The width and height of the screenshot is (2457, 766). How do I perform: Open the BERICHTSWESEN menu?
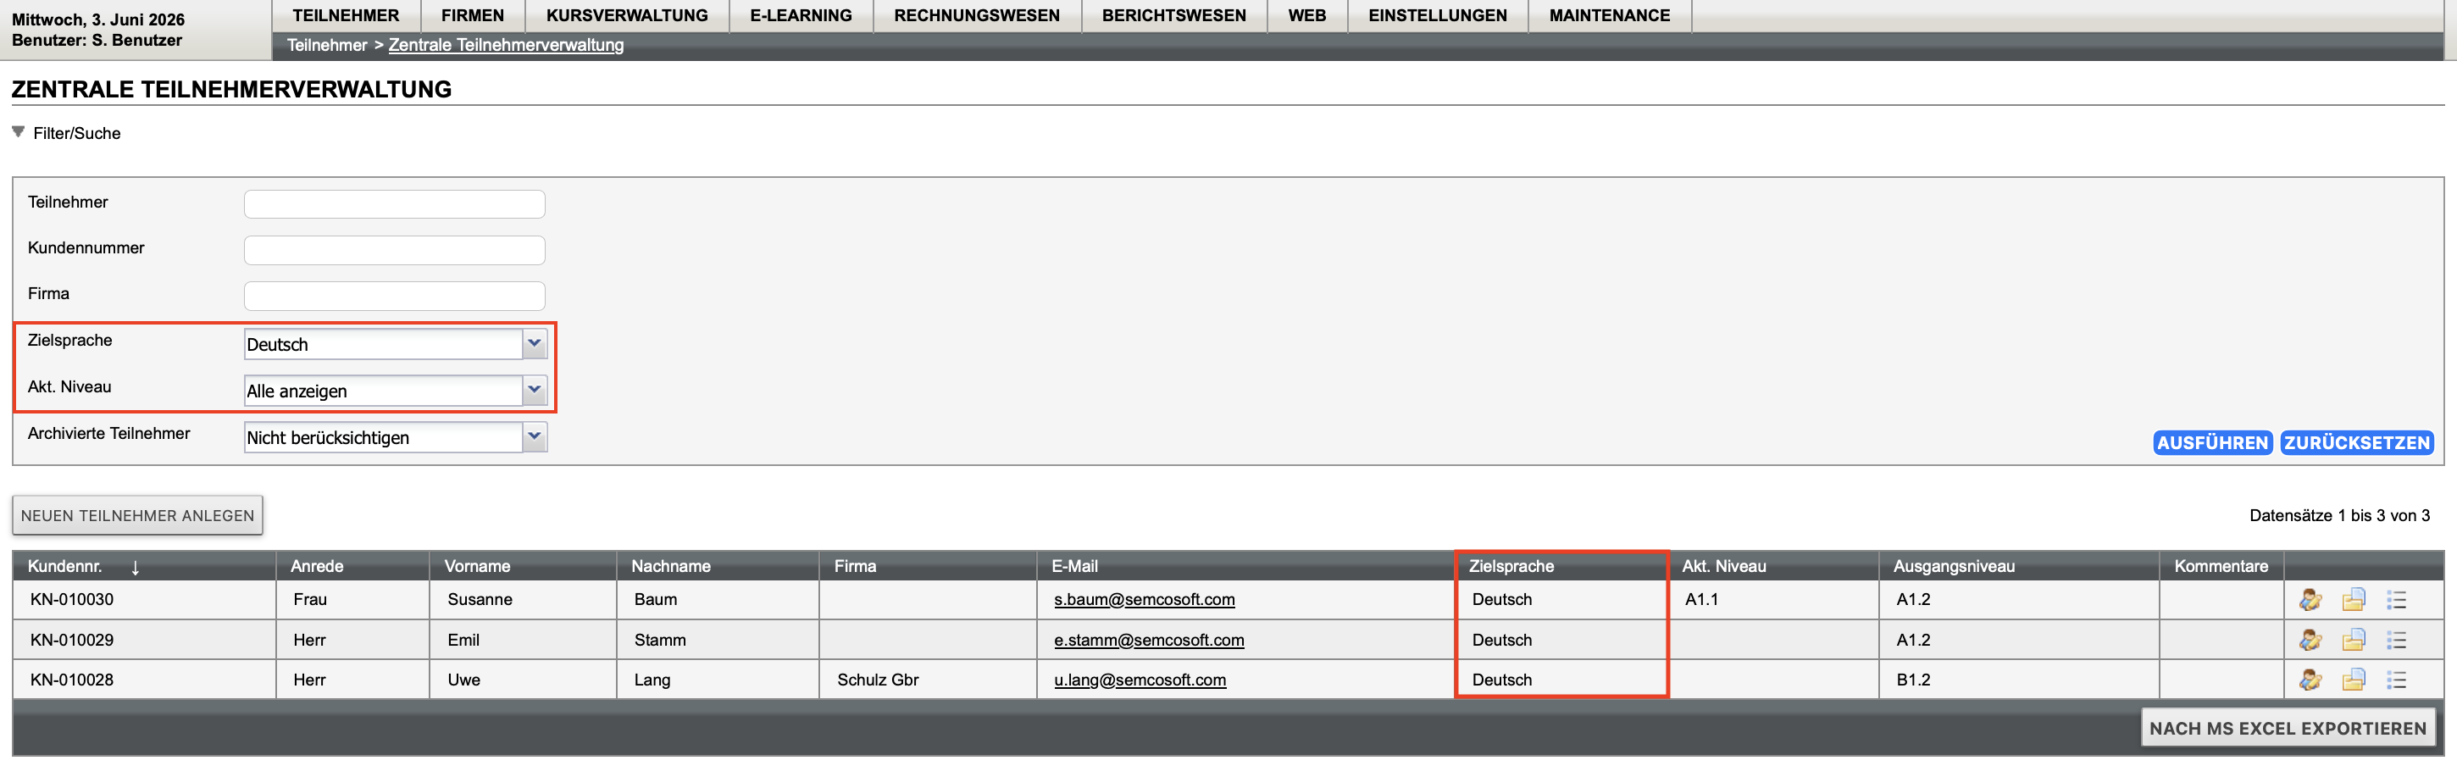pyautogui.click(x=1174, y=15)
